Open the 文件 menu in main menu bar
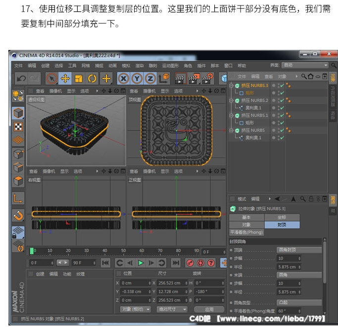This screenshot has height=327, width=338. (18, 65)
